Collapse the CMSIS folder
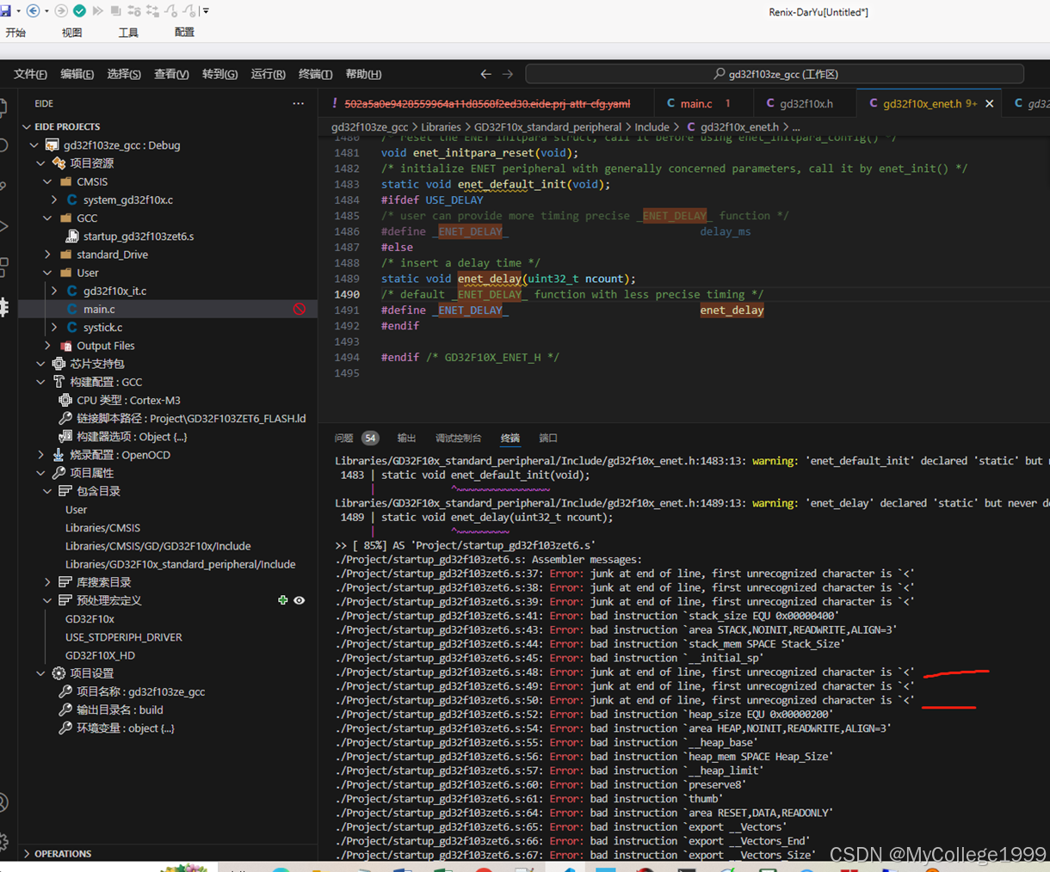Viewport: 1050px width, 872px height. click(48, 181)
